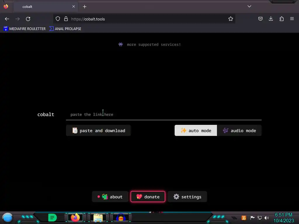Open cobalt settings
The width and height of the screenshot is (299, 224).
[x=187, y=197]
